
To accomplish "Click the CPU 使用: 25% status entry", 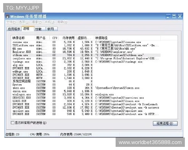I will pos(40,134).
